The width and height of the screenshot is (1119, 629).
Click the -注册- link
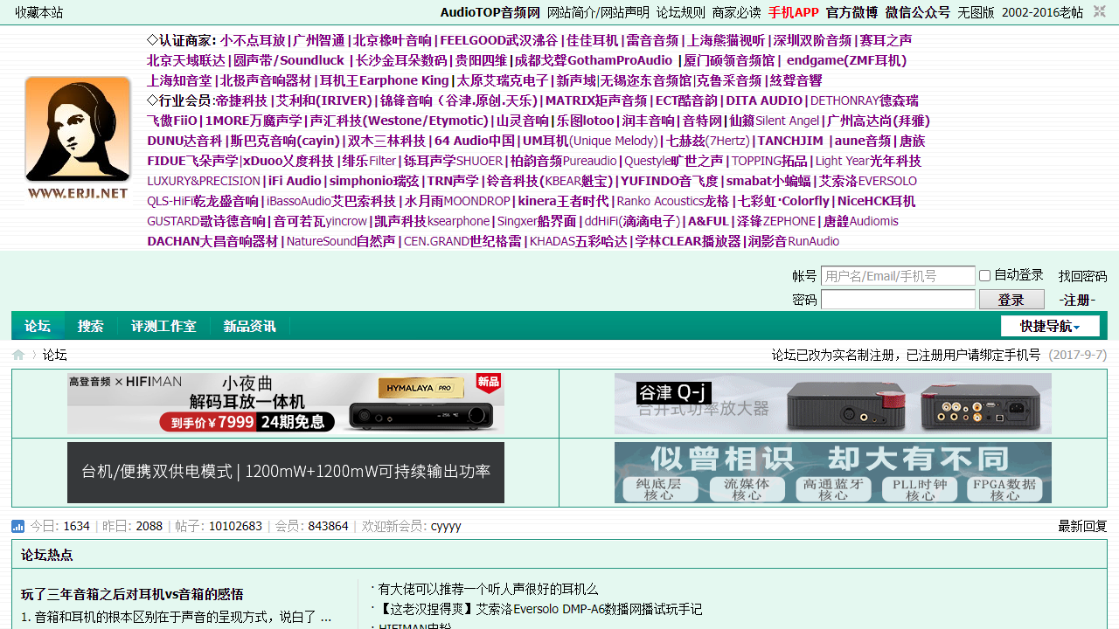(x=1077, y=301)
